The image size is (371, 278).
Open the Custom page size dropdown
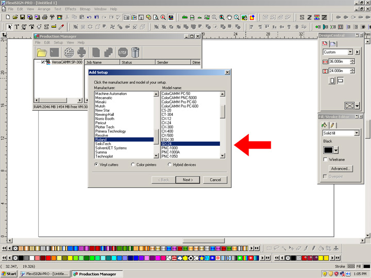pyautogui.click(x=350, y=52)
